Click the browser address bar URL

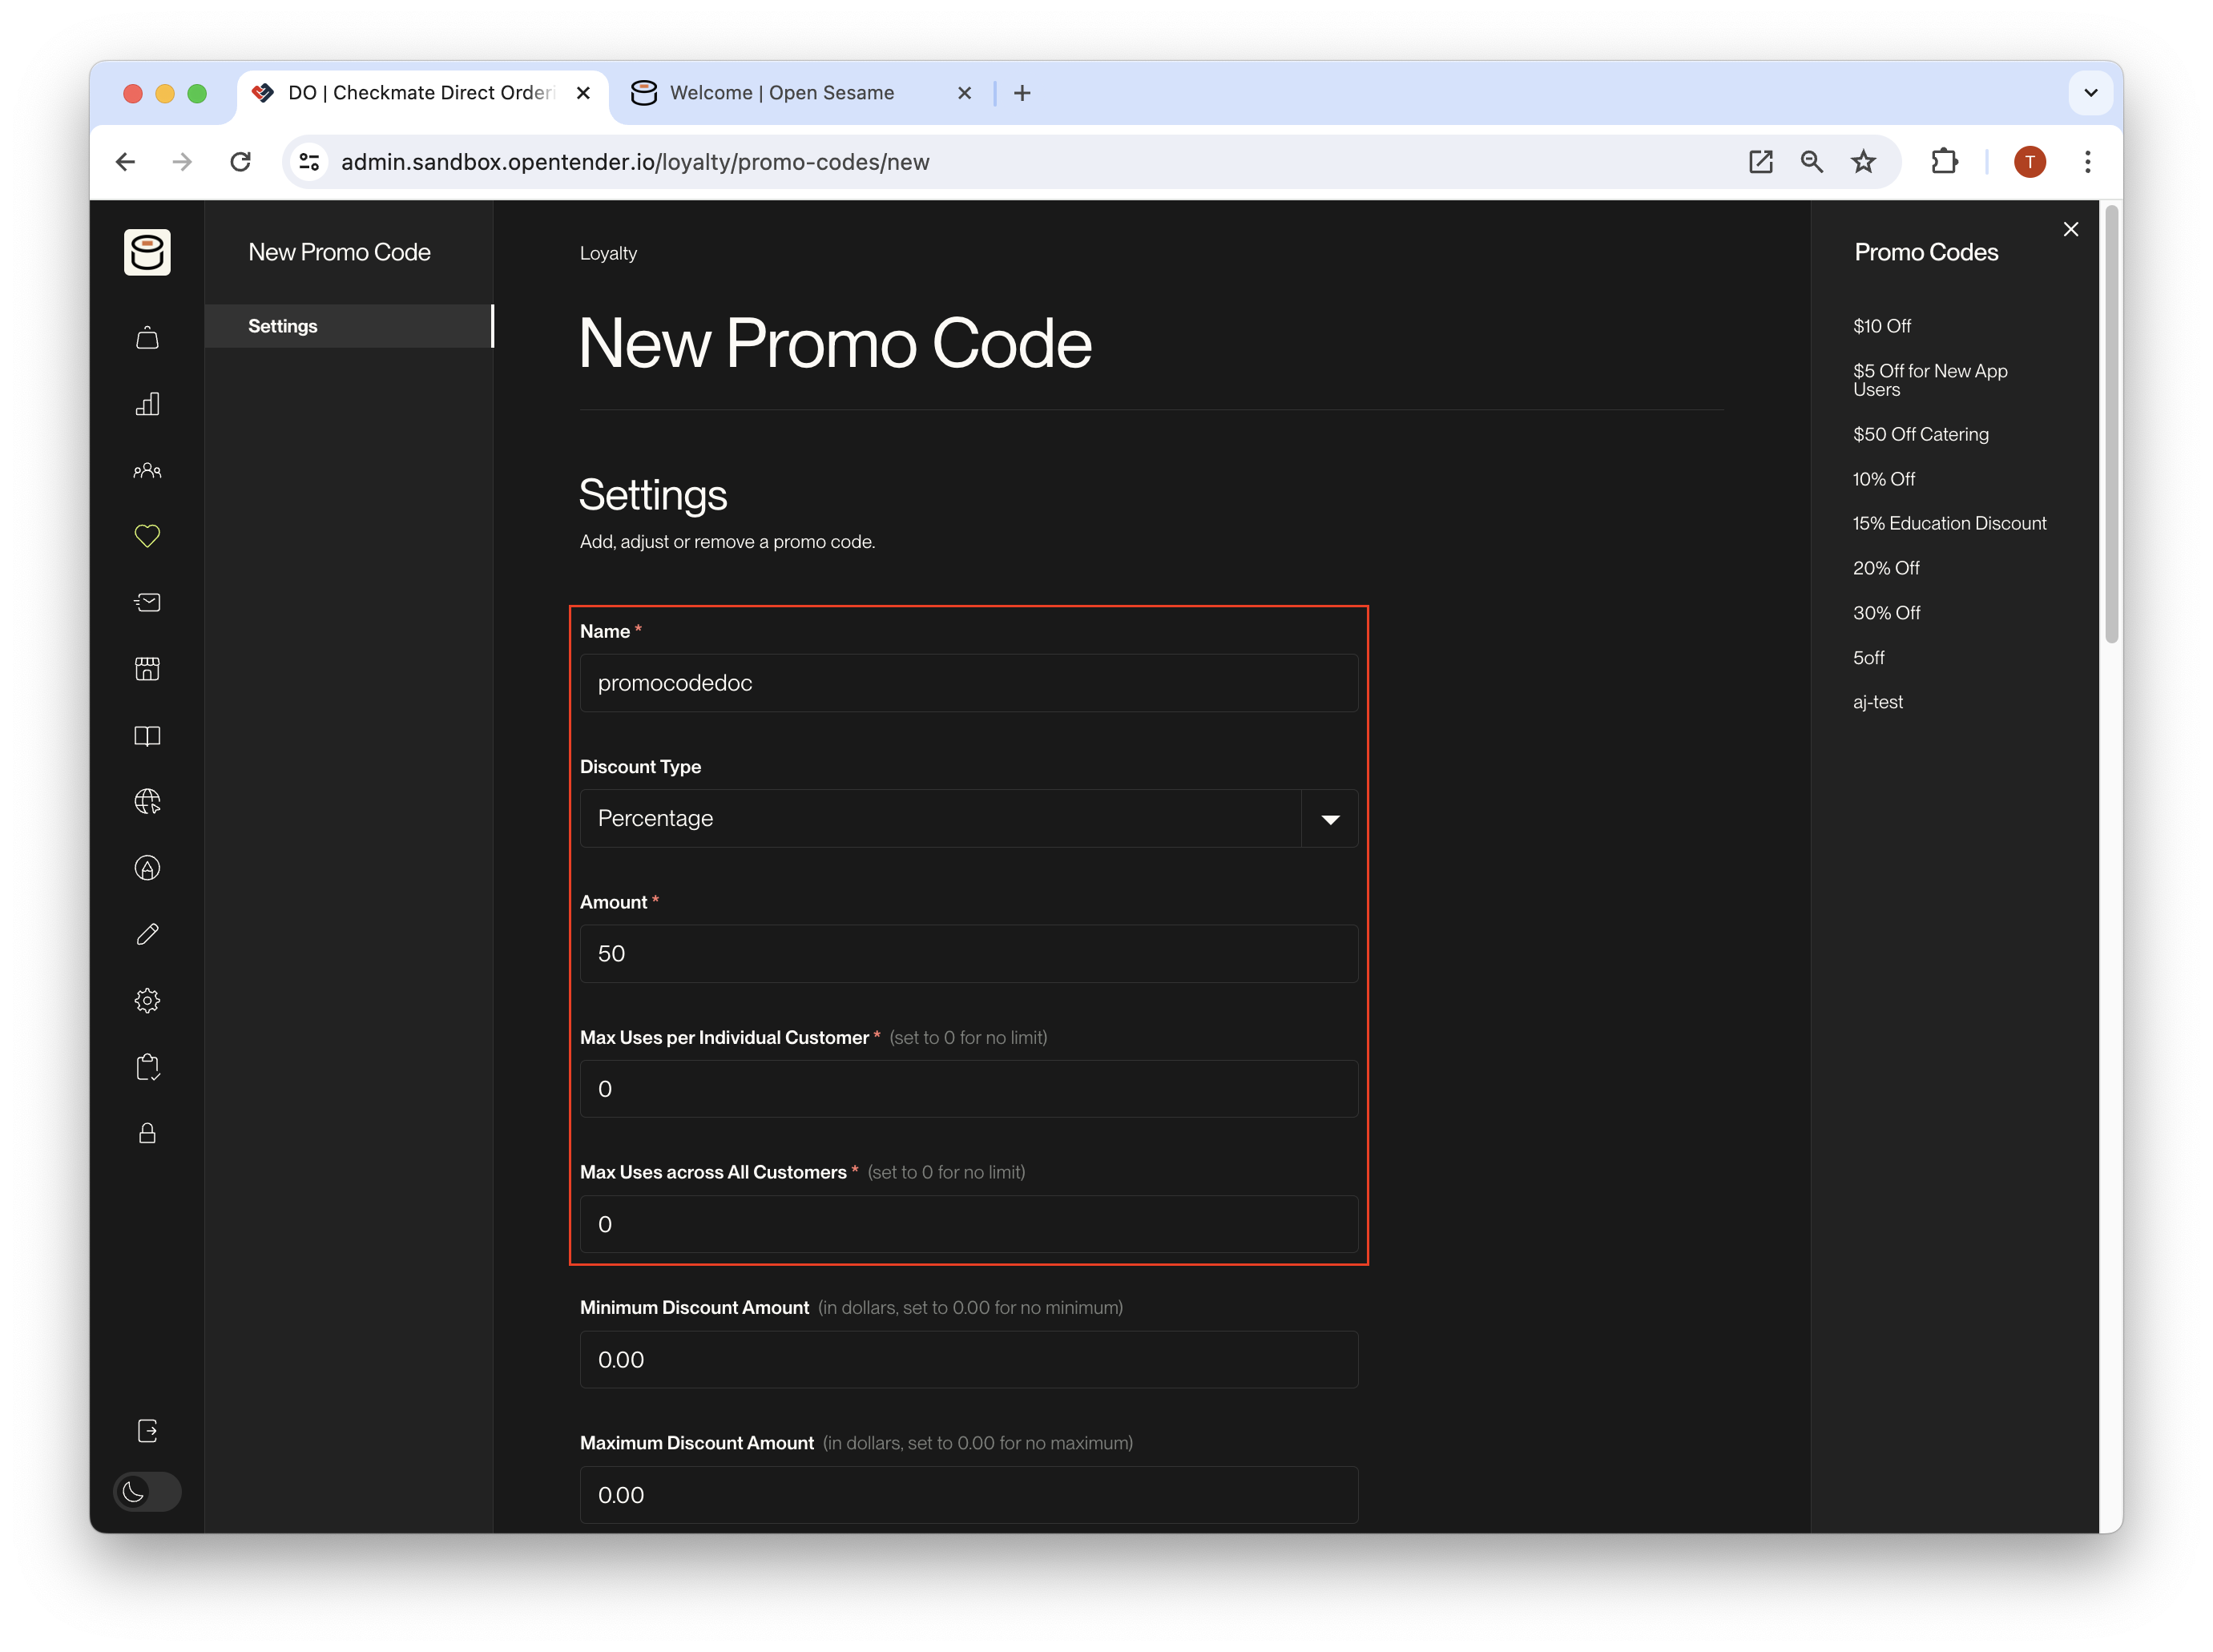coord(635,162)
